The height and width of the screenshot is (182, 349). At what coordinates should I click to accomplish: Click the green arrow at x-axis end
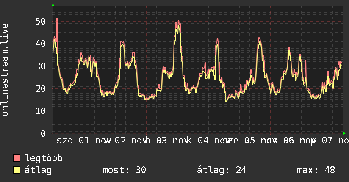coord(344,133)
